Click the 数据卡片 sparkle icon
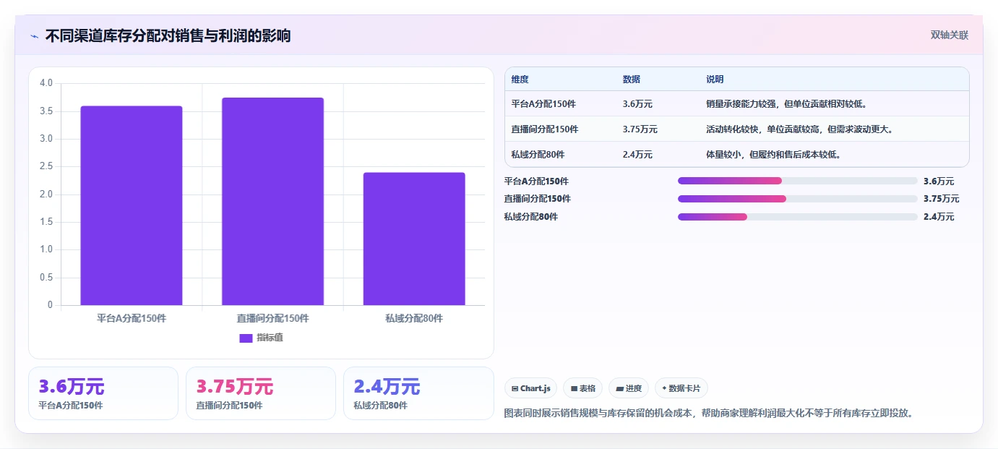Screen dimensions: 998x449 click(664, 388)
